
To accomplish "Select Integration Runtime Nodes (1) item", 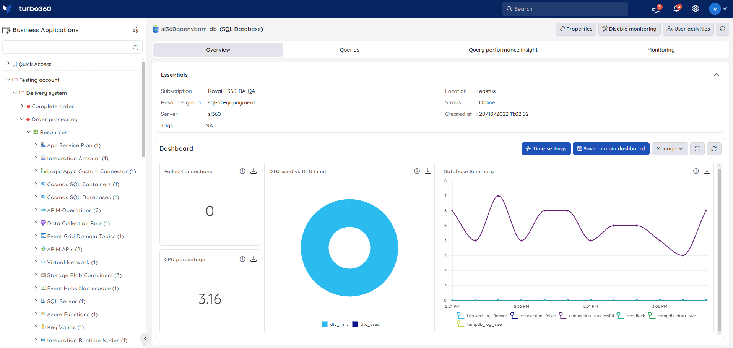I will click(87, 340).
